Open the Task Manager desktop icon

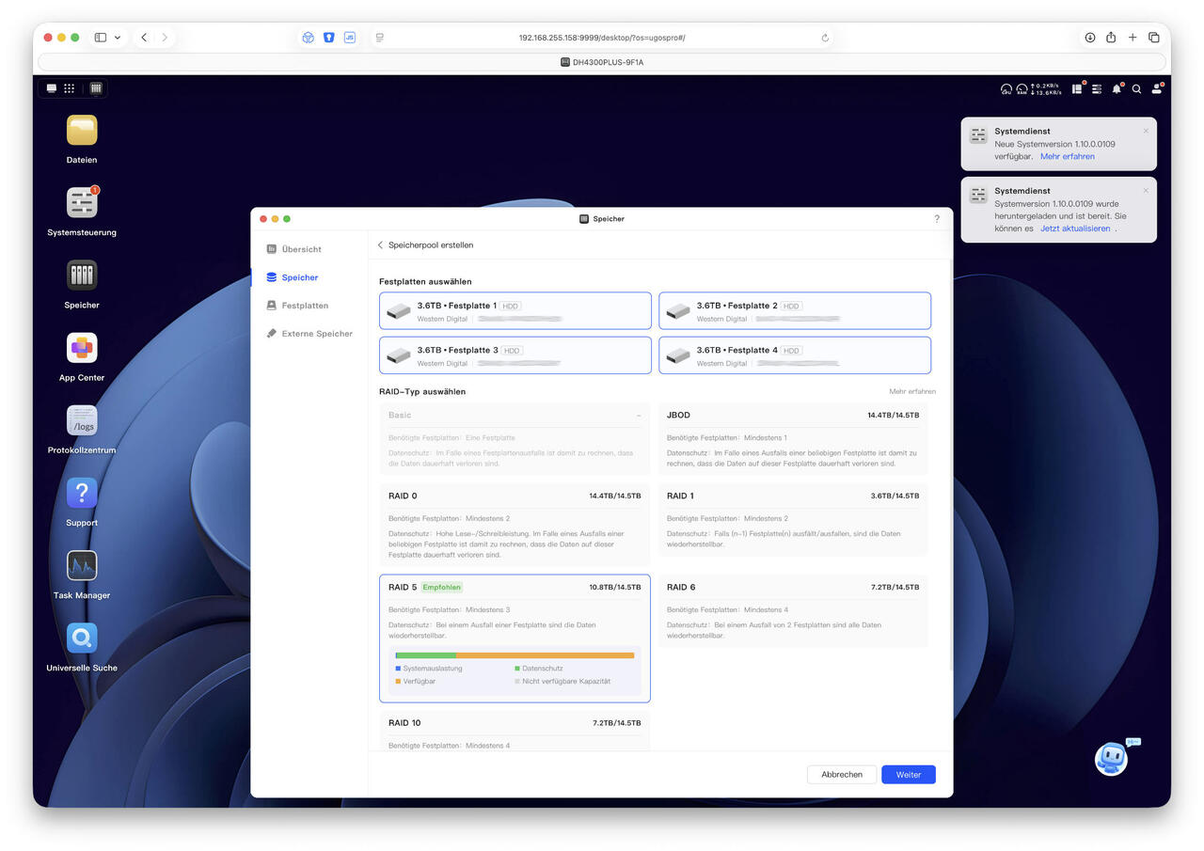82,566
